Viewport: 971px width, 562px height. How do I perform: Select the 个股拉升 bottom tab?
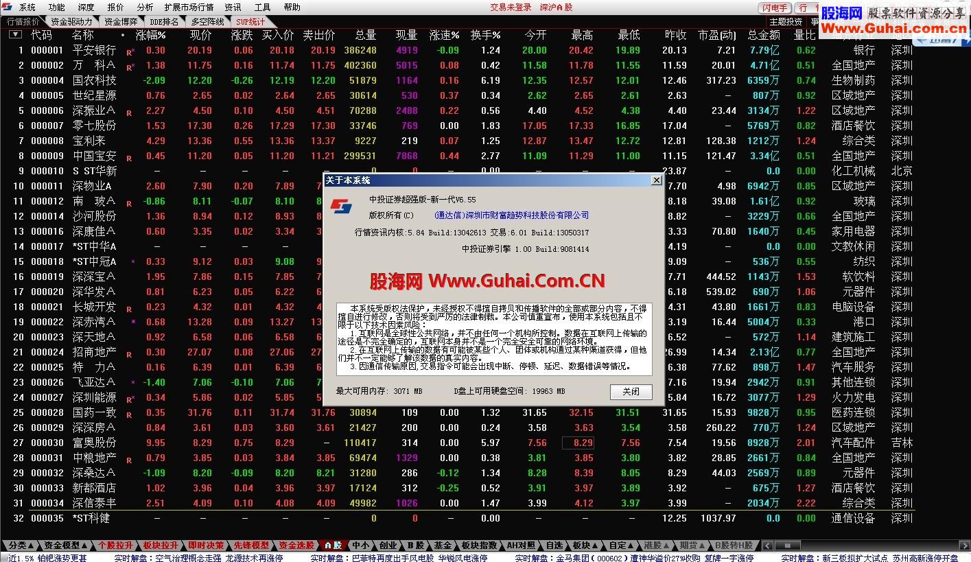click(x=116, y=546)
